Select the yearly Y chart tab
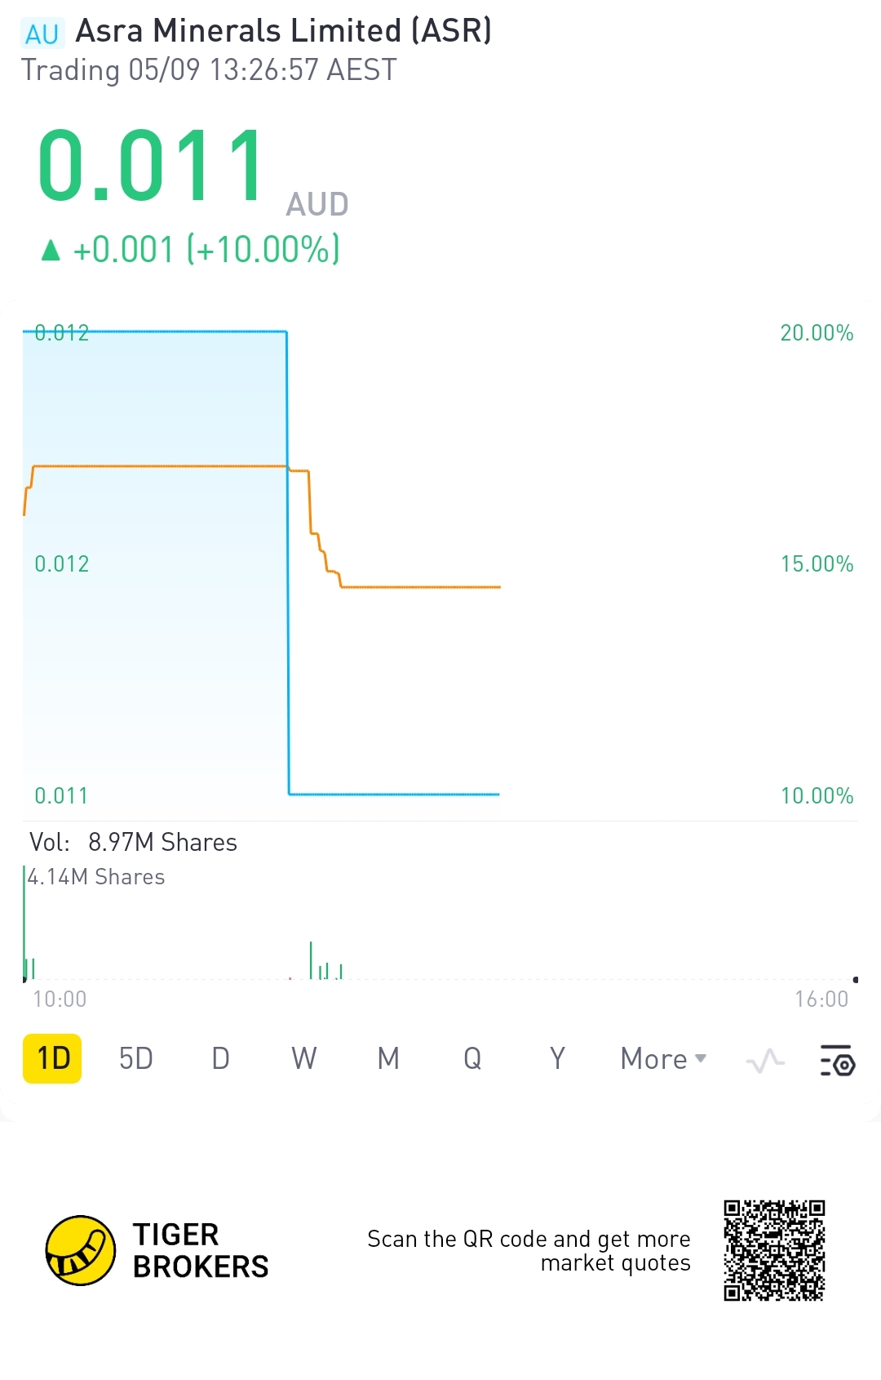This screenshot has width=881, height=1380. click(x=557, y=1059)
